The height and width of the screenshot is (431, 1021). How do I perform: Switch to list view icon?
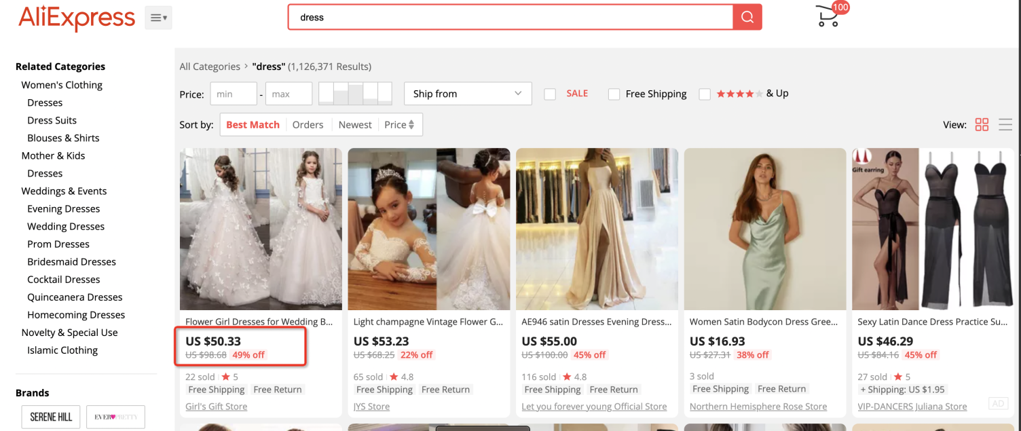point(1005,125)
